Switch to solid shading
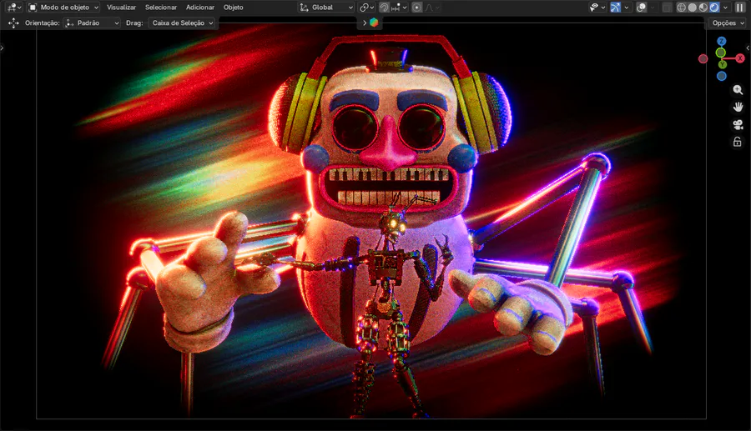751x431 pixels. tap(692, 8)
